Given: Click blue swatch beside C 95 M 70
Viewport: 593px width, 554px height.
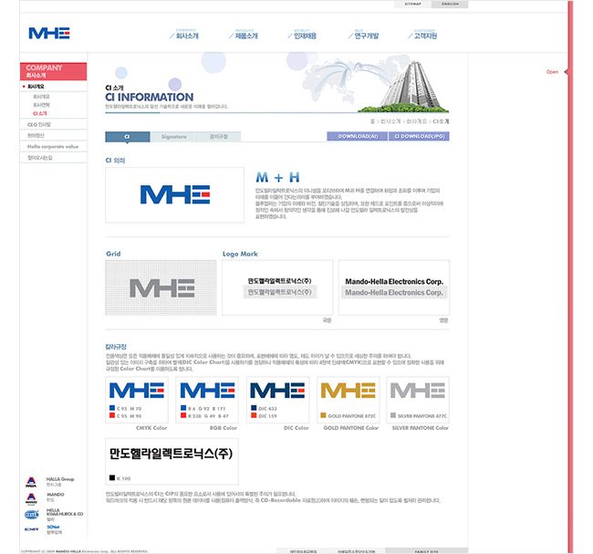Looking at the screenshot, I should click(x=112, y=408).
